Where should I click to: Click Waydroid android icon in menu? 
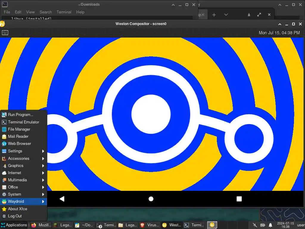click(x=4, y=202)
